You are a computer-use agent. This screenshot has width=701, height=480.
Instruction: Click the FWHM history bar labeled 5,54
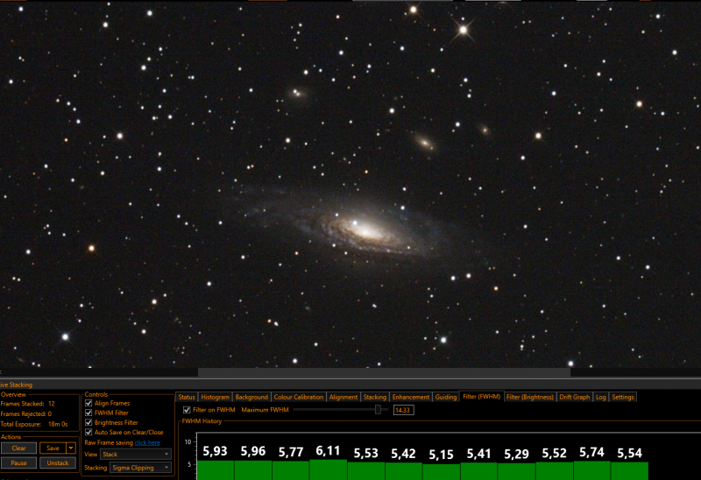(x=629, y=471)
